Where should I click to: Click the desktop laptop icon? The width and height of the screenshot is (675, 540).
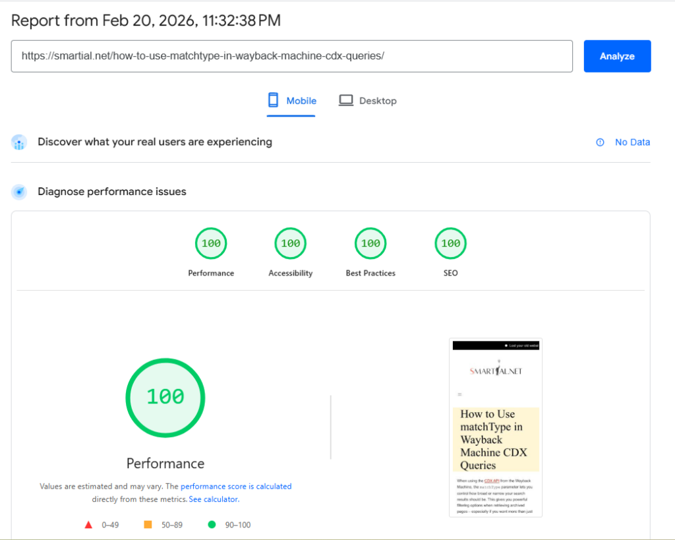coord(346,101)
